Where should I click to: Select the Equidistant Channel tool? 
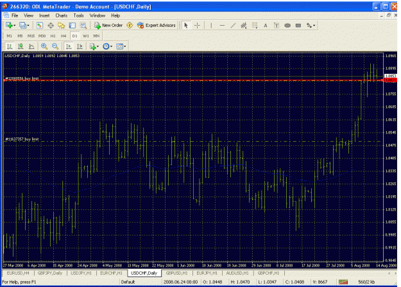pyautogui.click(x=244, y=25)
